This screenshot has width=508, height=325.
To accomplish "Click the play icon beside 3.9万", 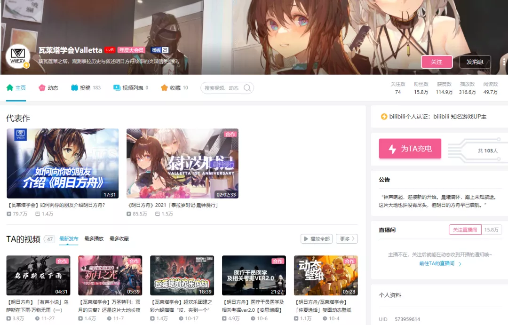I will (x=9, y=318).
